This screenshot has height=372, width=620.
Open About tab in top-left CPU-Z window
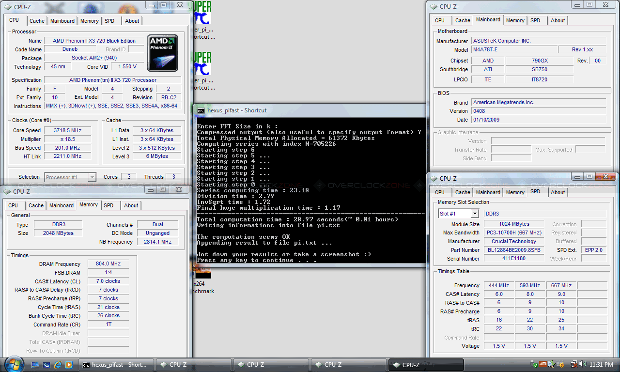pos(132,21)
